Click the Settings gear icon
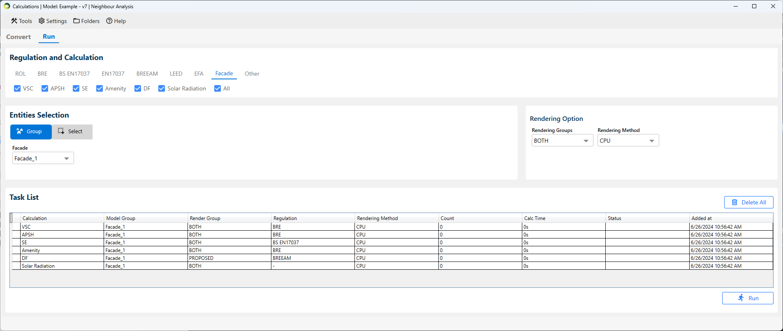 (x=42, y=21)
